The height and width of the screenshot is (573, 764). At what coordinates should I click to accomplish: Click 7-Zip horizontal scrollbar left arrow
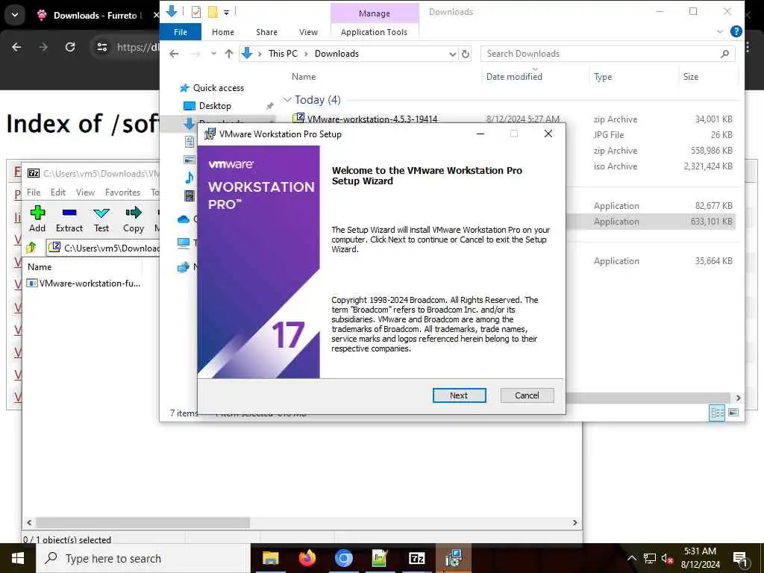(x=29, y=522)
